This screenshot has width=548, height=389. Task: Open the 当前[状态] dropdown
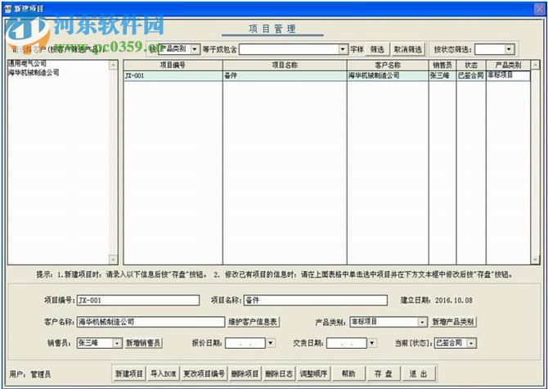click(x=472, y=343)
